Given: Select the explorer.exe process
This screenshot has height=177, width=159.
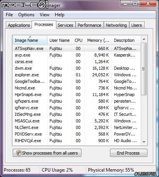Looking at the screenshot, I should 76,75.
